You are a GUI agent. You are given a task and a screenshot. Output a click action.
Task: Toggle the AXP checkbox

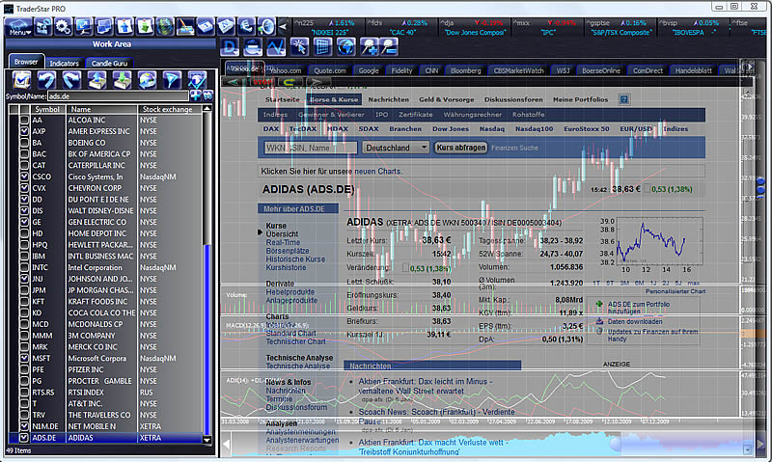[x=24, y=131]
